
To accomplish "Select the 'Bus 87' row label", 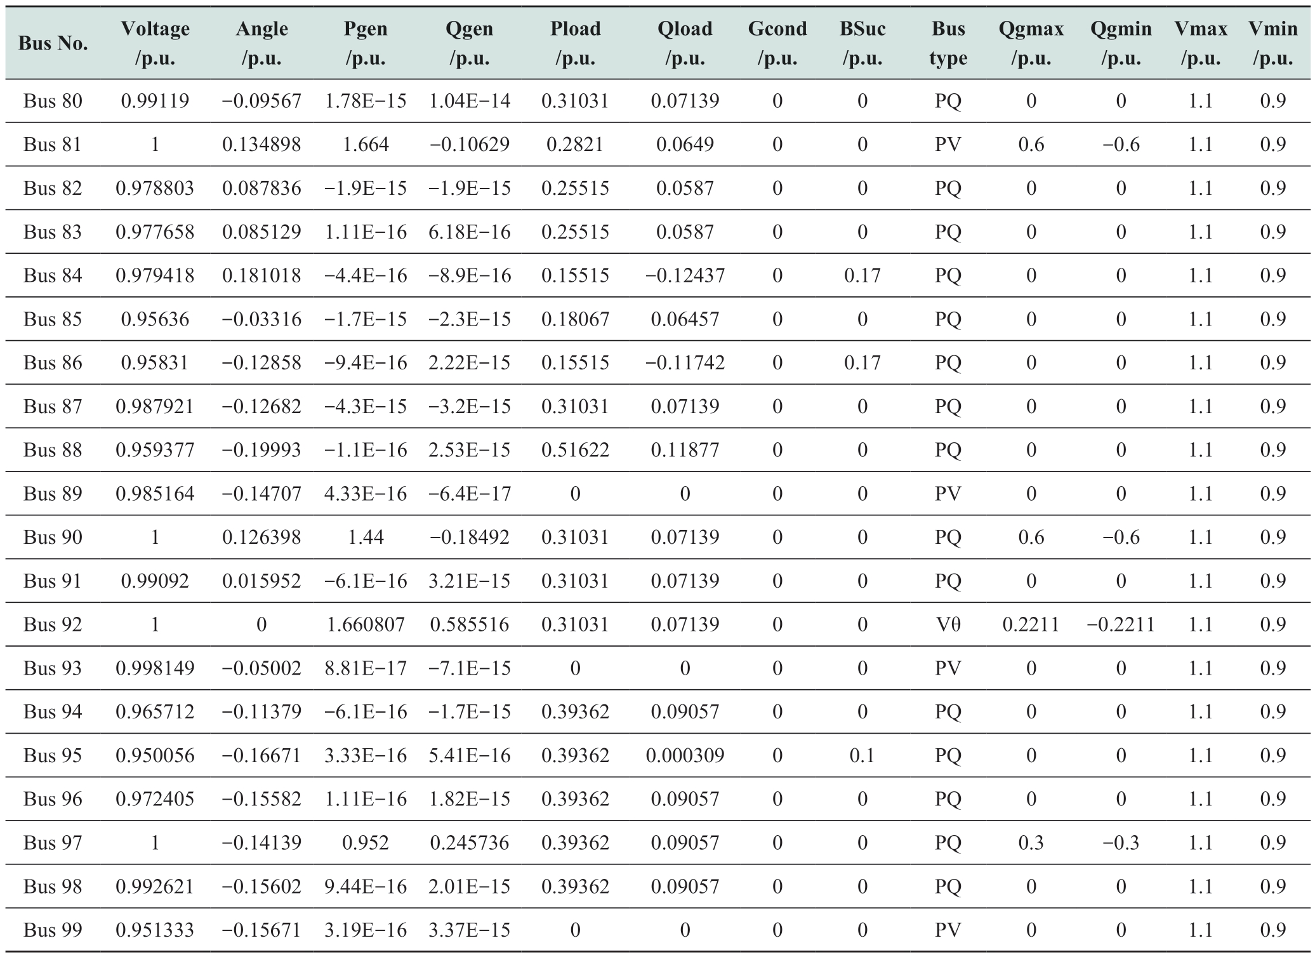I will (x=53, y=406).
